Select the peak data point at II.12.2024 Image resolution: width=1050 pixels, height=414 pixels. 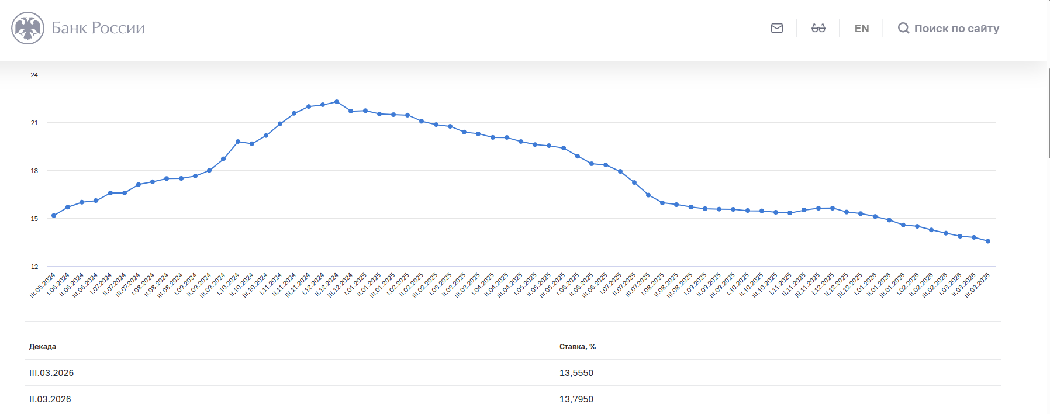pyautogui.click(x=337, y=102)
